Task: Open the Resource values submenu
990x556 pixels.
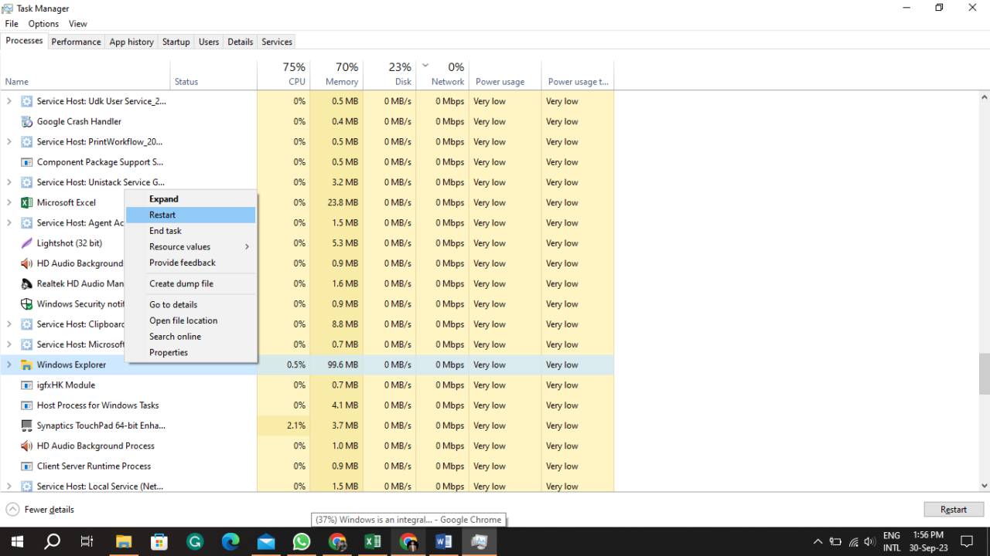Action: [179, 246]
